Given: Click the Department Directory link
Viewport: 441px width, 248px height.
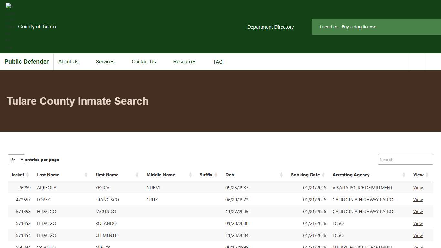Looking at the screenshot, I should pos(271,27).
